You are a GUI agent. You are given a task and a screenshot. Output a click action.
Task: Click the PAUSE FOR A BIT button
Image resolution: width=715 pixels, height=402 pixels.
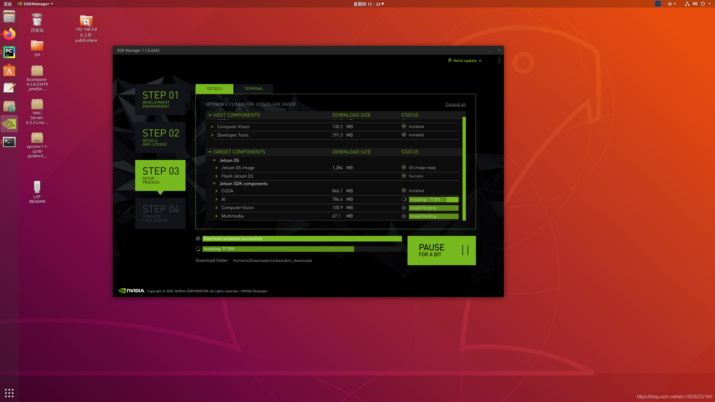coord(442,250)
